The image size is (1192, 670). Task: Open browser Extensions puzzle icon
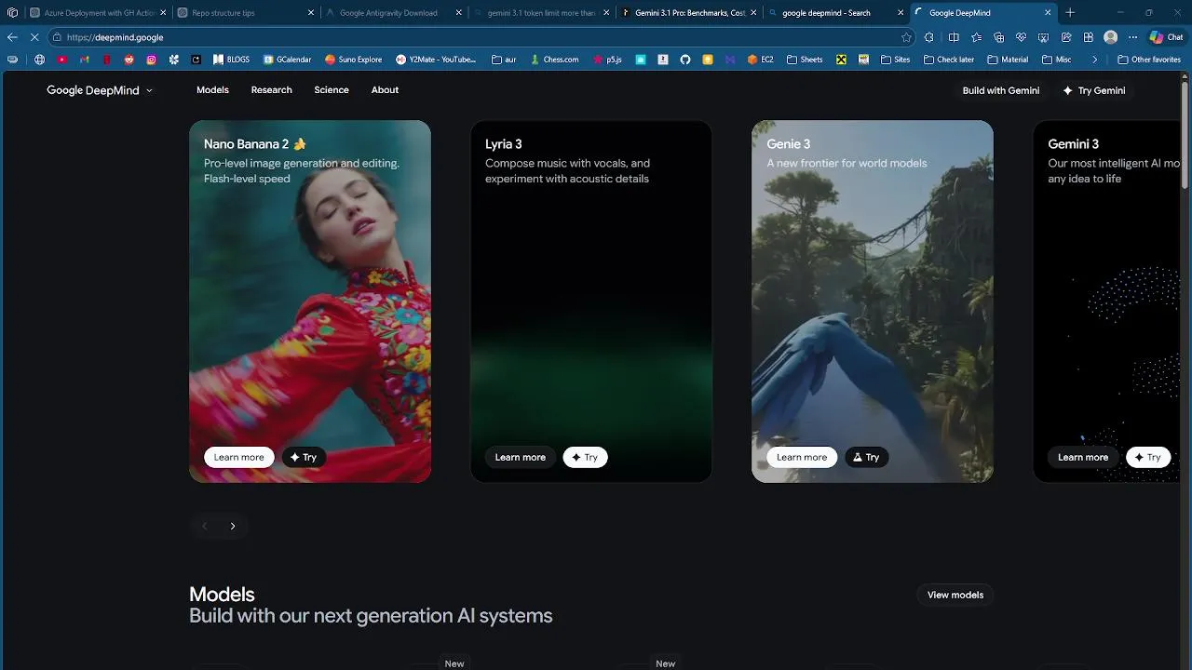coord(929,37)
